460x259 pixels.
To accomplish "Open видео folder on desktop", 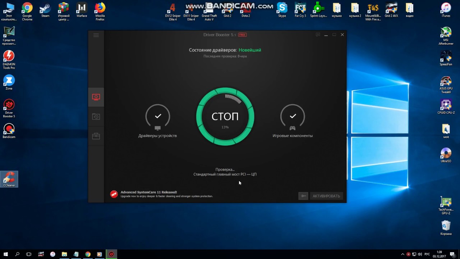I will [x=409, y=10].
